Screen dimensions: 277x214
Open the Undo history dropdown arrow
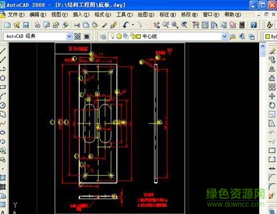pos(133,25)
